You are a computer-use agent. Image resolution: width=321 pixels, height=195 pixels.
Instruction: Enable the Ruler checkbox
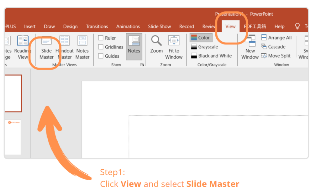101,38
